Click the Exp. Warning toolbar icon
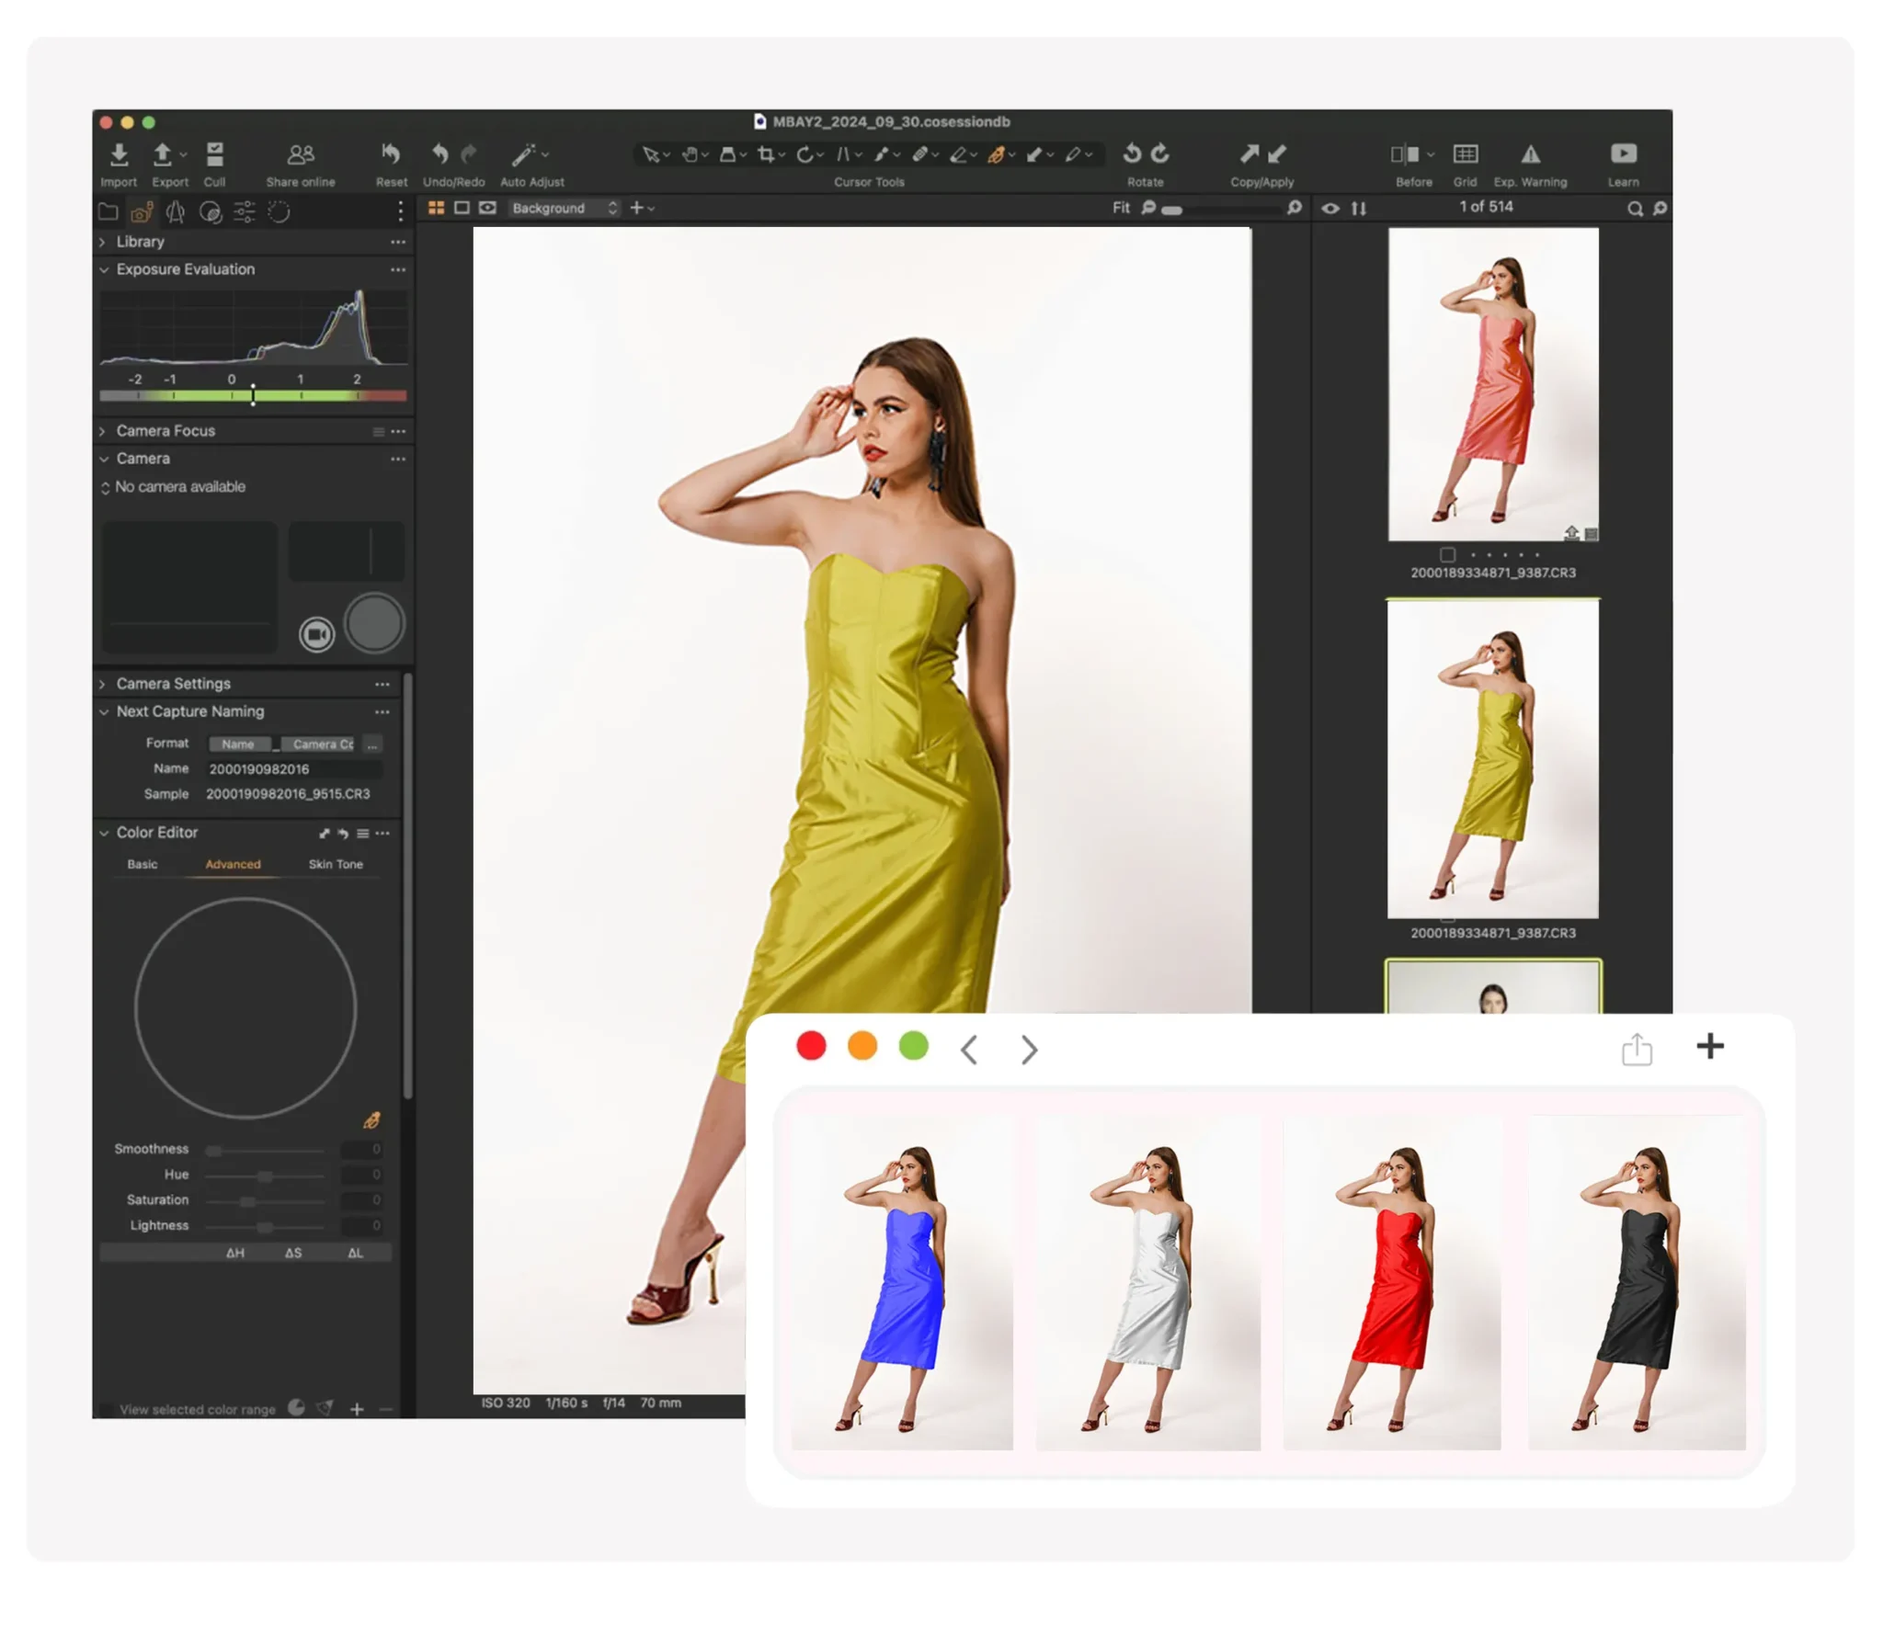 tap(1529, 154)
